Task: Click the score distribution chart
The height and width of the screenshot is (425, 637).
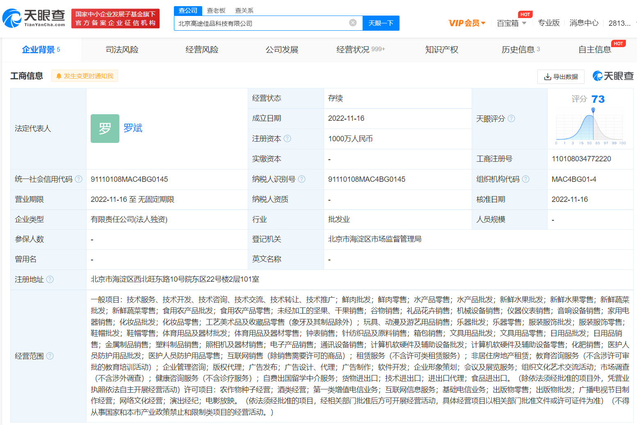Action: [x=590, y=127]
